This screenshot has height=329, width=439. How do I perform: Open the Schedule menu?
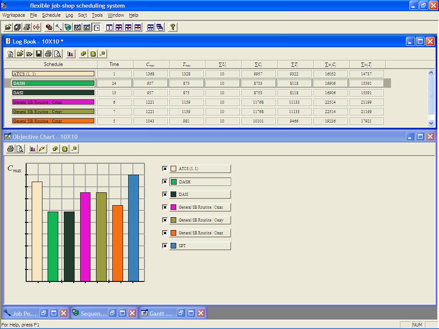coord(51,15)
